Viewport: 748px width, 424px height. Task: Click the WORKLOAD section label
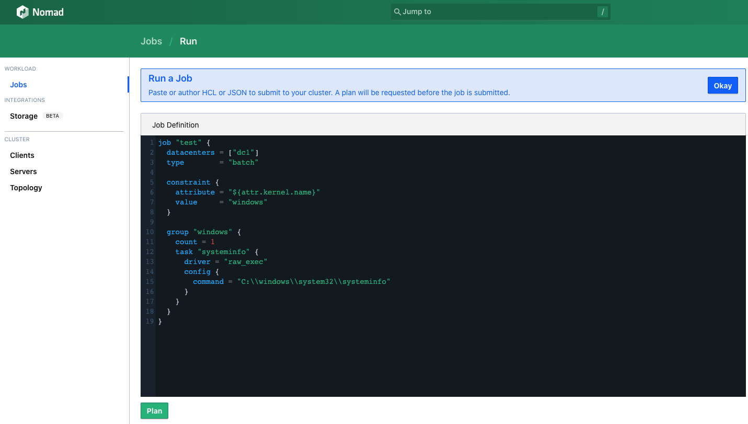tap(20, 69)
